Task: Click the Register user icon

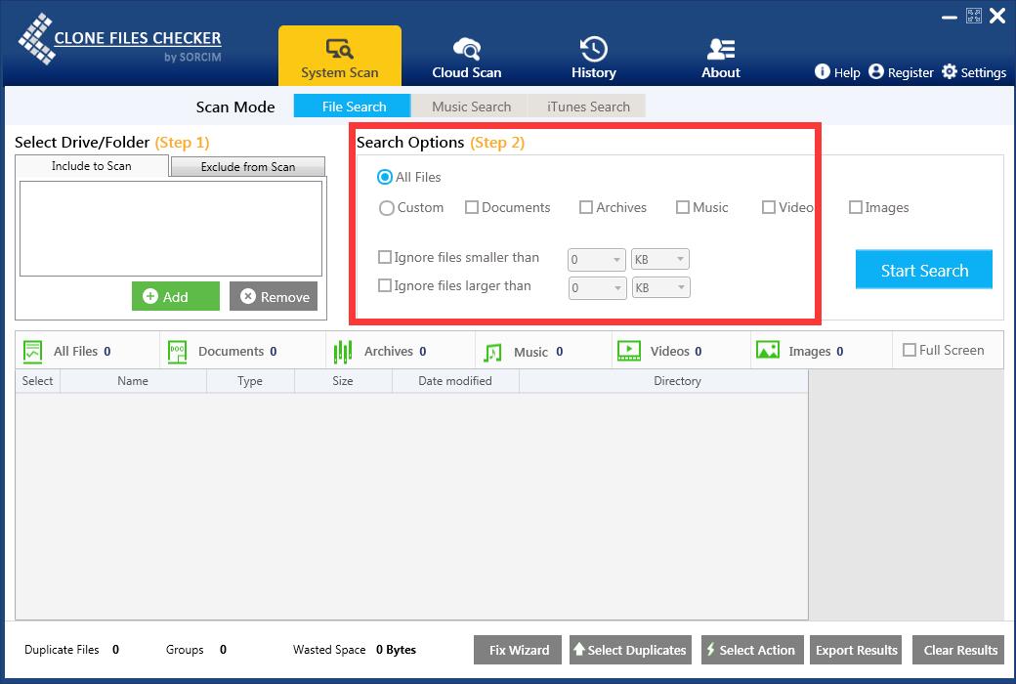Action: (876, 71)
